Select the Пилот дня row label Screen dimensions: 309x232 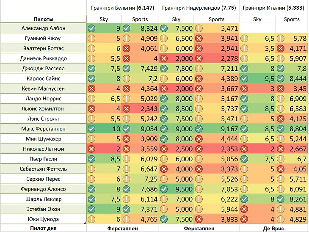[43, 228]
